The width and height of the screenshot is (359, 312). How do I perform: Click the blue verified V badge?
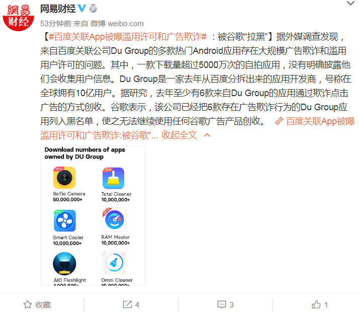pyautogui.click(x=82, y=9)
